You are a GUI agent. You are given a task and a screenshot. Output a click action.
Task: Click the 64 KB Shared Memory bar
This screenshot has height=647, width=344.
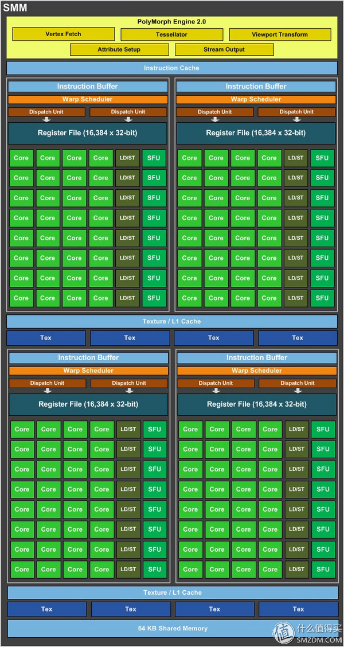coord(172,628)
